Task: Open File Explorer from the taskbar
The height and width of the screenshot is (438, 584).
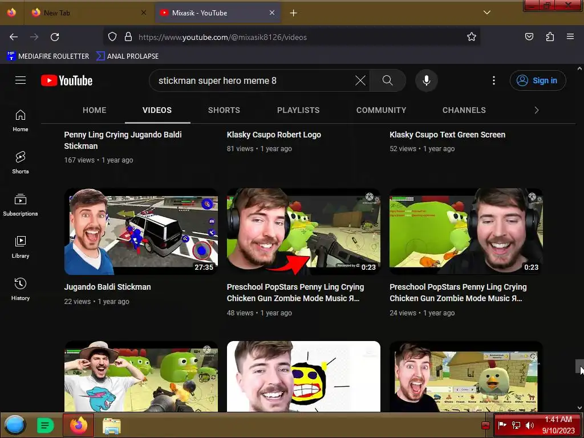Action: (x=111, y=425)
